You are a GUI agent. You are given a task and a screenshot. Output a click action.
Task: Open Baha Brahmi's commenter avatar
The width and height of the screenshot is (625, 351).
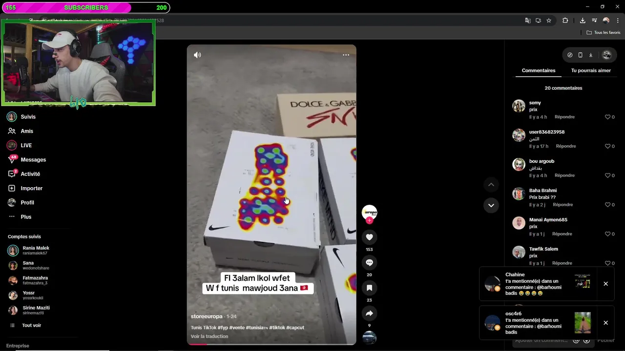click(x=519, y=194)
